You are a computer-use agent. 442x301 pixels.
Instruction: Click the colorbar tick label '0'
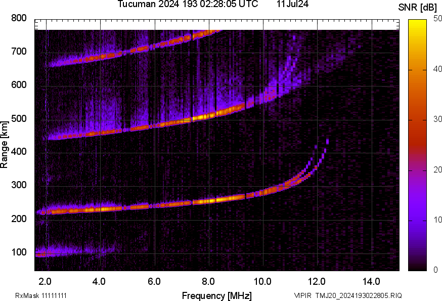coord(435,270)
